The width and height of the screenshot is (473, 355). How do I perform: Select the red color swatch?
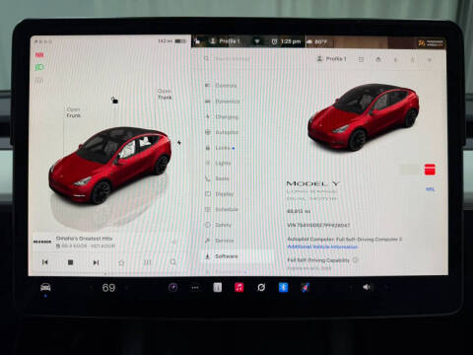coord(430,170)
